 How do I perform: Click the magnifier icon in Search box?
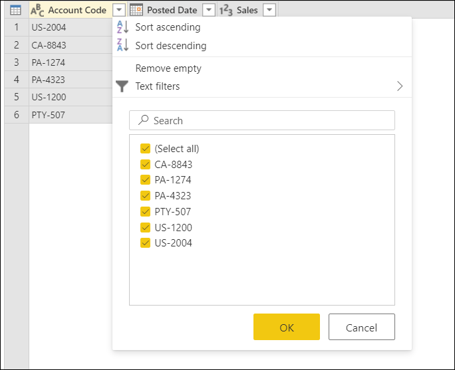tap(143, 120)
